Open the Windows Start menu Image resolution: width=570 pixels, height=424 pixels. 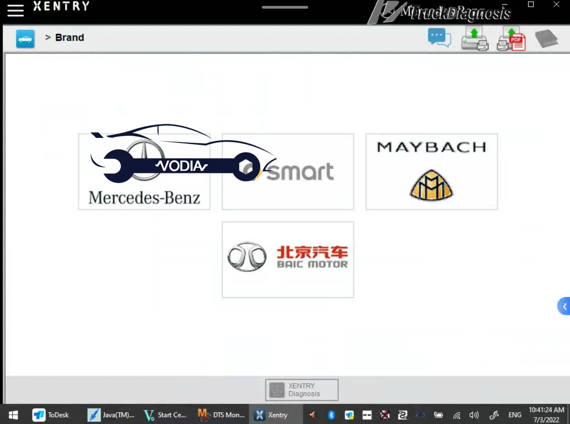[x=13, y=415]
